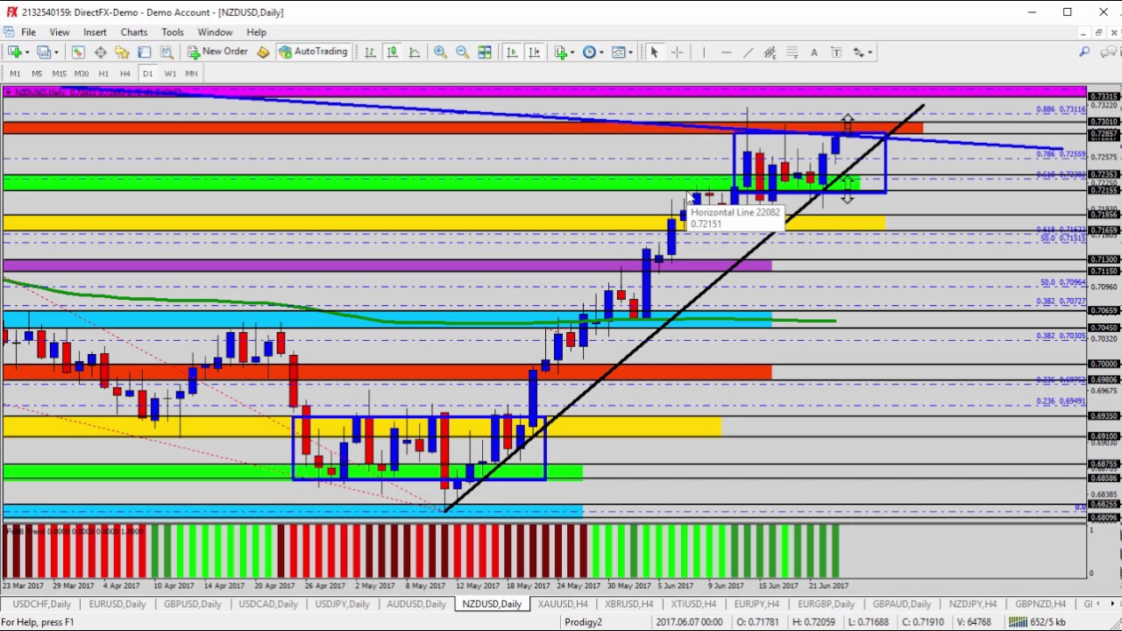Open the Periodicity clock dropdown
Image resolution: width=1122 pixels, height=631 pixels.
[x=593, y=53]
